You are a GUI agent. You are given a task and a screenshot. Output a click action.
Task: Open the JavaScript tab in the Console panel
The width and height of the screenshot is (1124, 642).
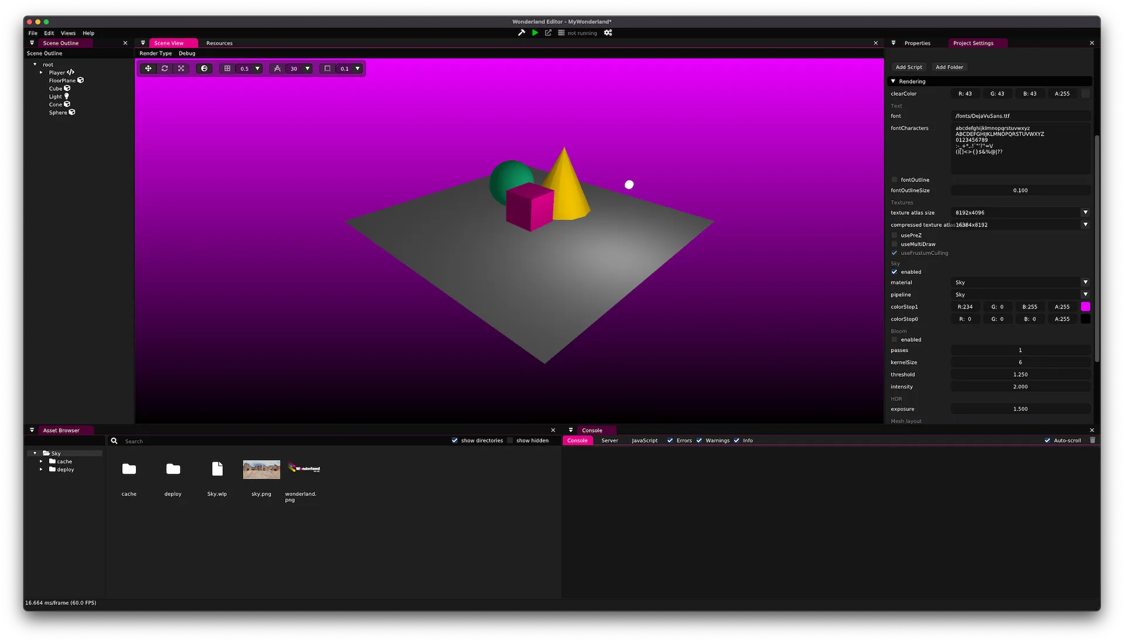pyautogui.click(x=644, y=440)
